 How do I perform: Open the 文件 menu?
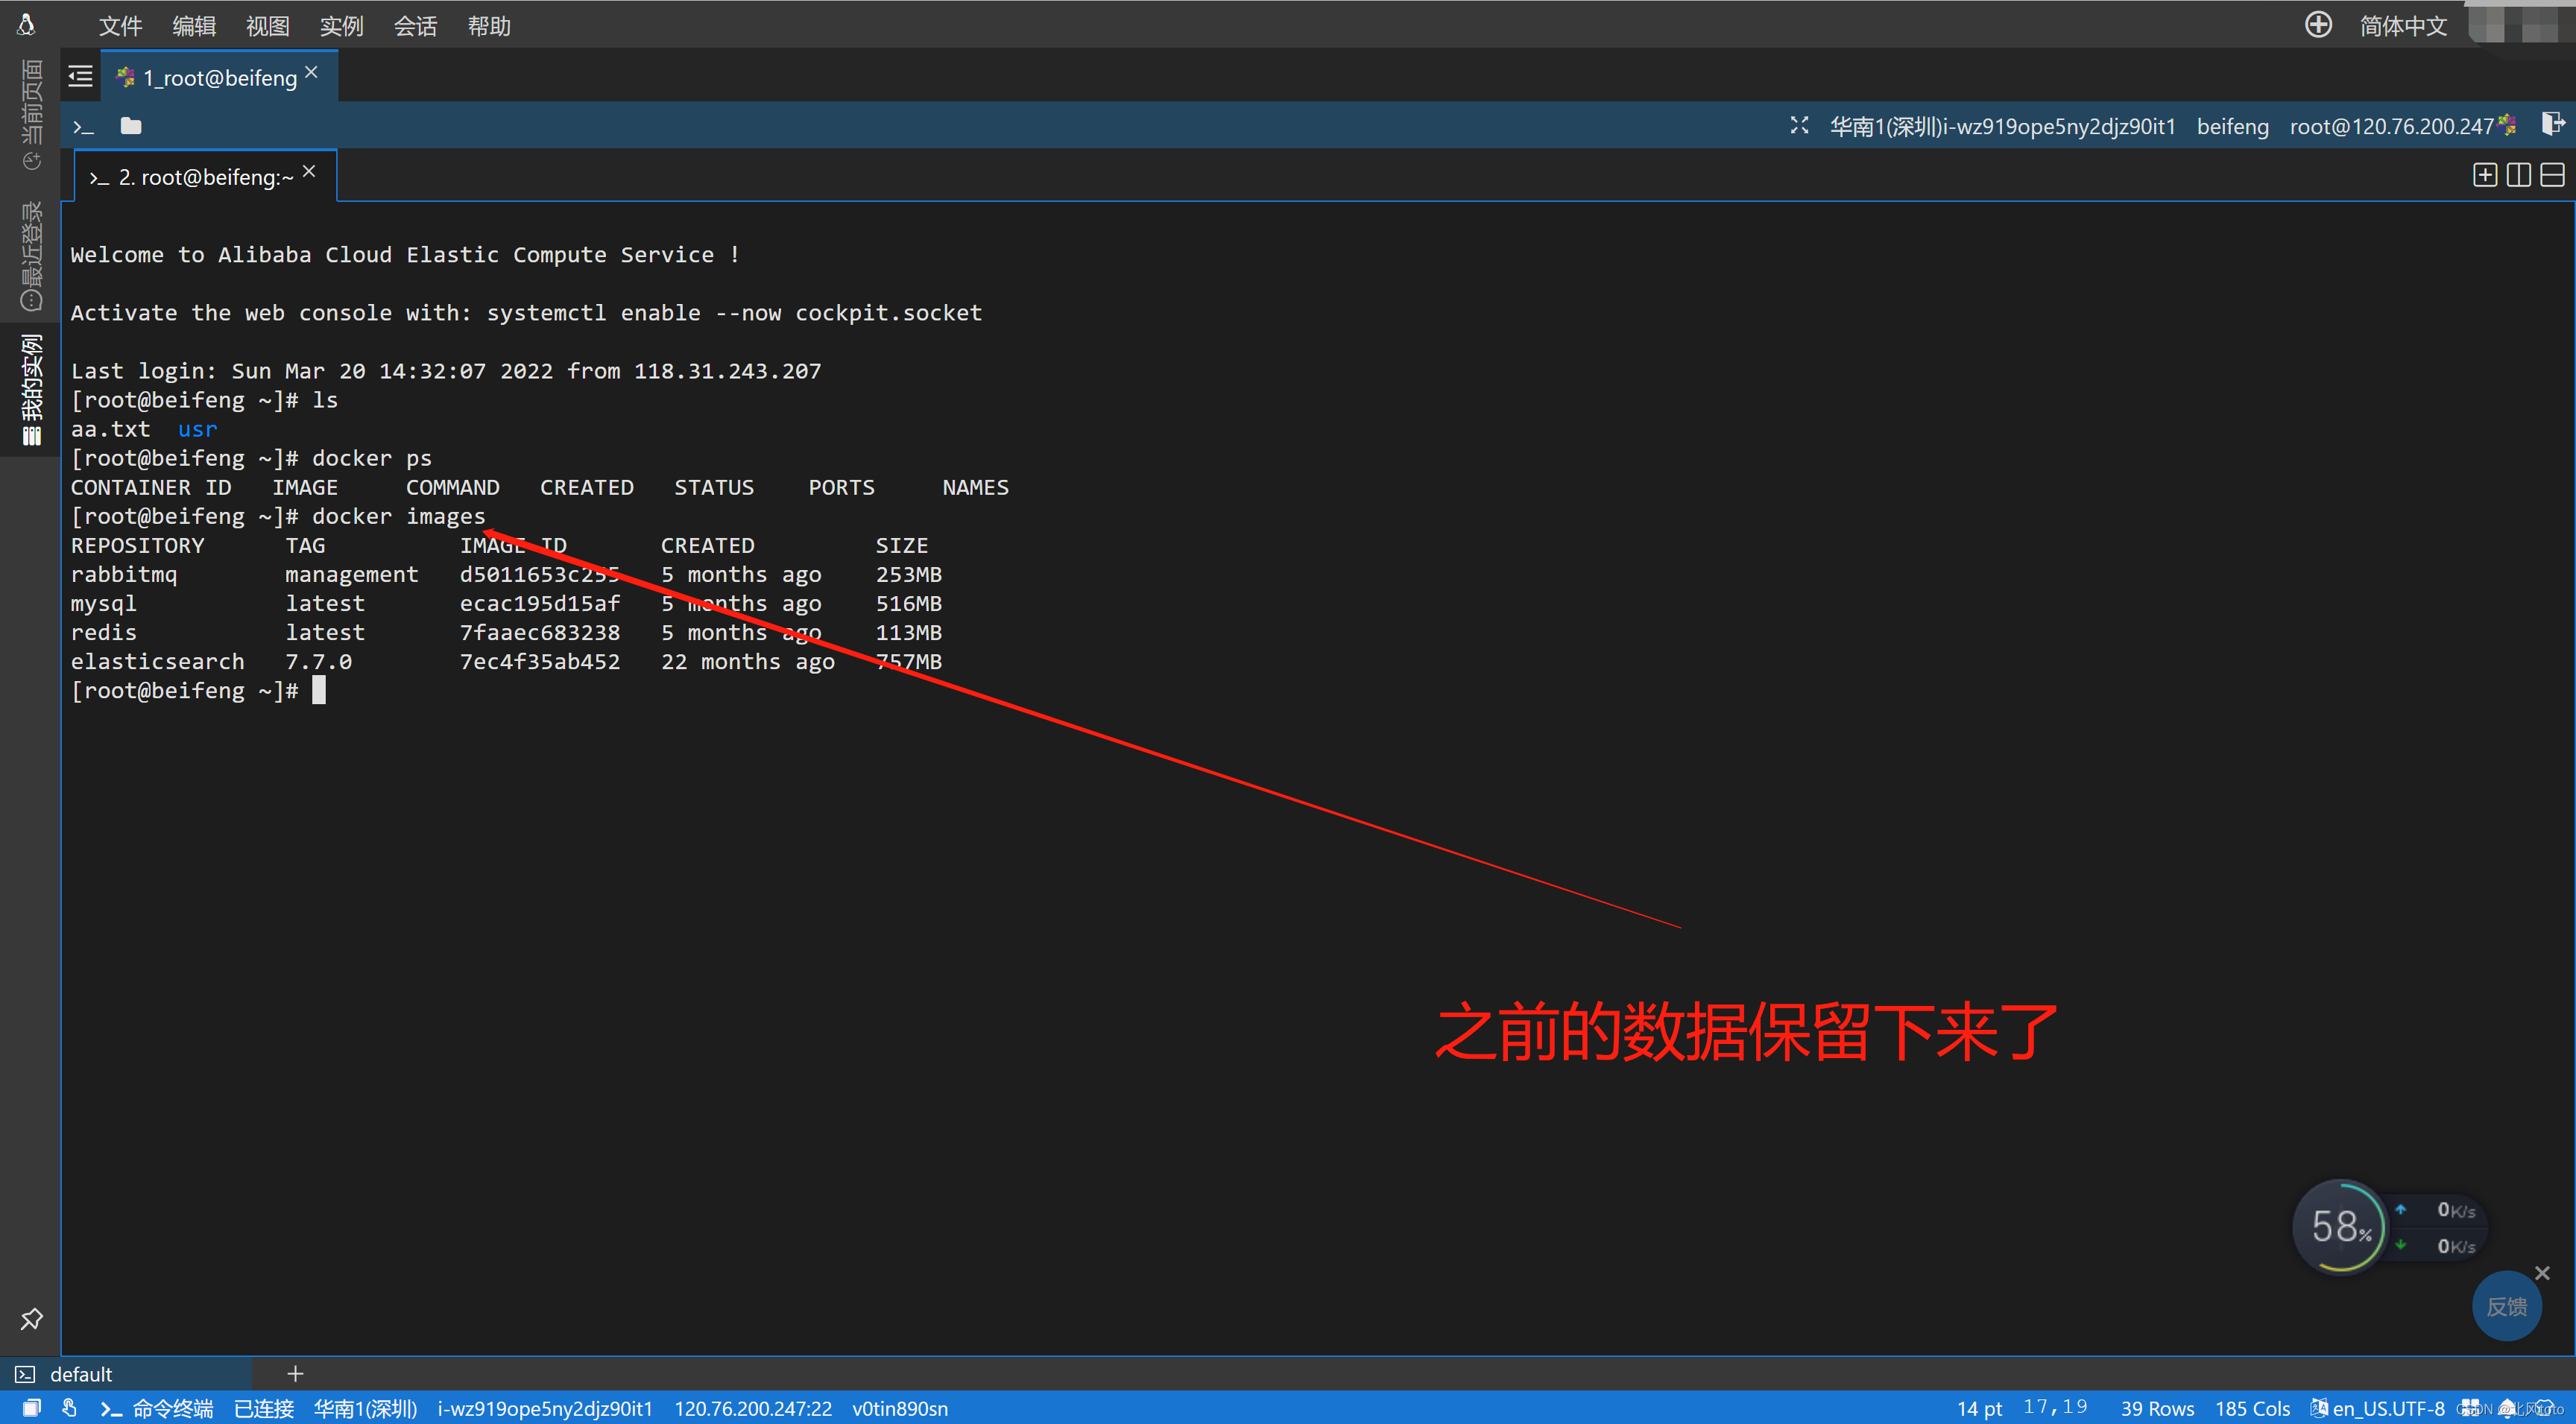coord(120,26)
